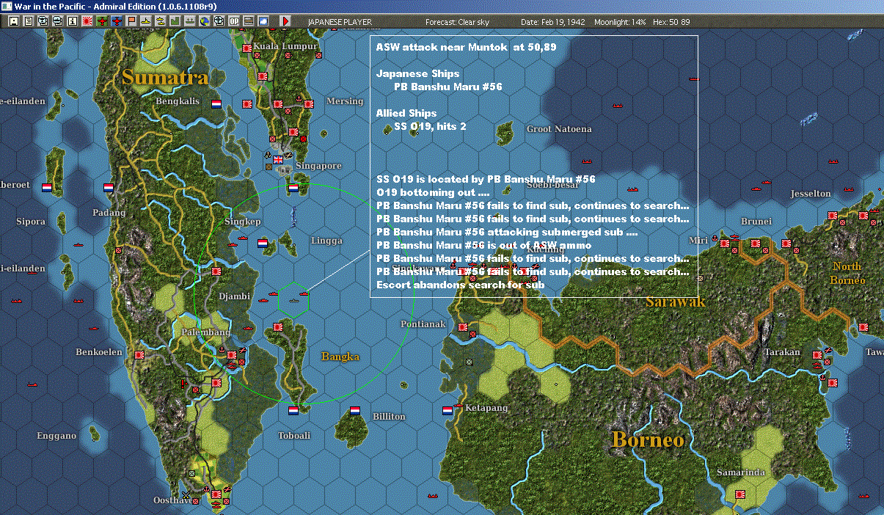
Task: Click the OP toolbar button
Action: [x=233, y=21]
